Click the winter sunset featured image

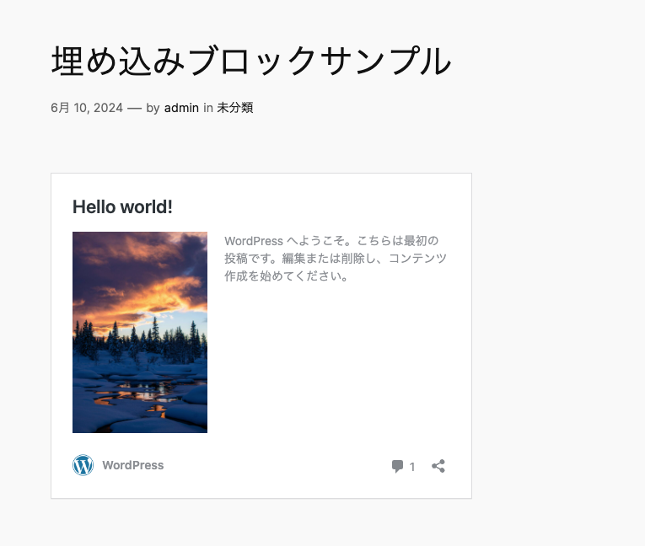140,332
